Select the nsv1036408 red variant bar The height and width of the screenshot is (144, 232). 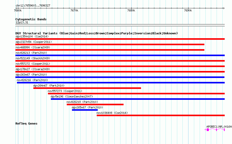click(161, 115)
